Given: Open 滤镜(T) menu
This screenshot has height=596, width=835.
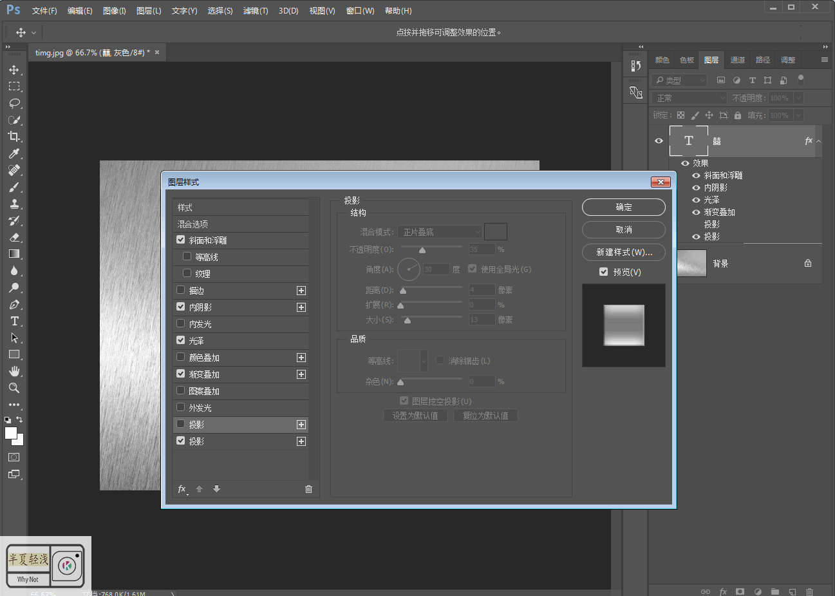Looking at the screenshot, I should click(256, 11).
